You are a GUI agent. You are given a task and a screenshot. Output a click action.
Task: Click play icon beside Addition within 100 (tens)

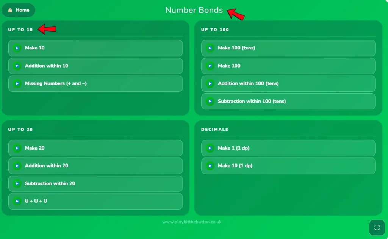[x=210, y=83]
